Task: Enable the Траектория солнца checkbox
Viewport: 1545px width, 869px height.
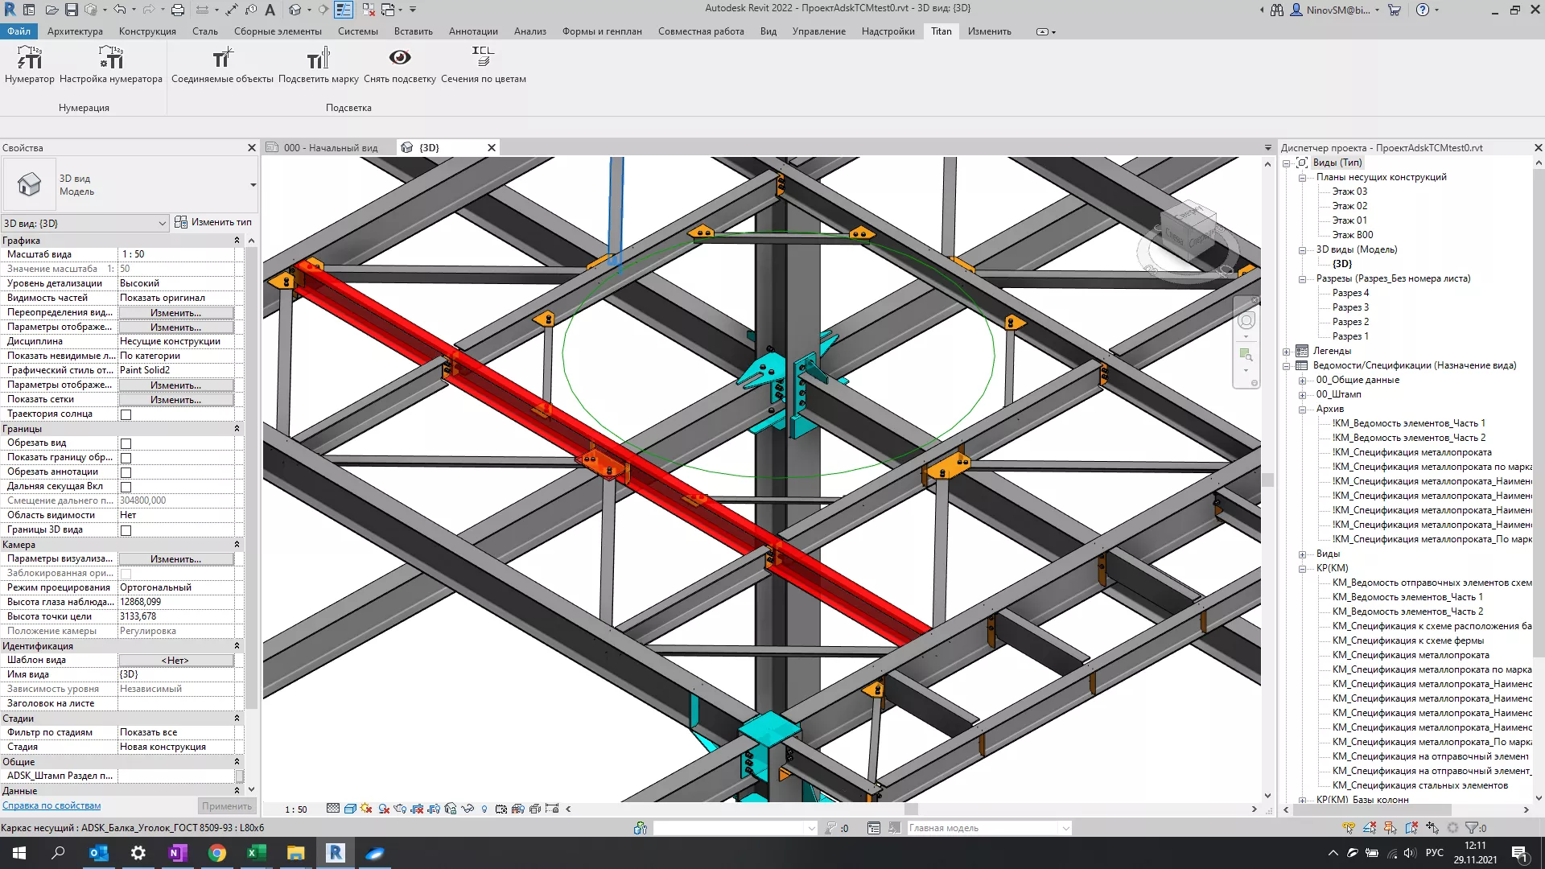Action: click(x=126, y=414)
